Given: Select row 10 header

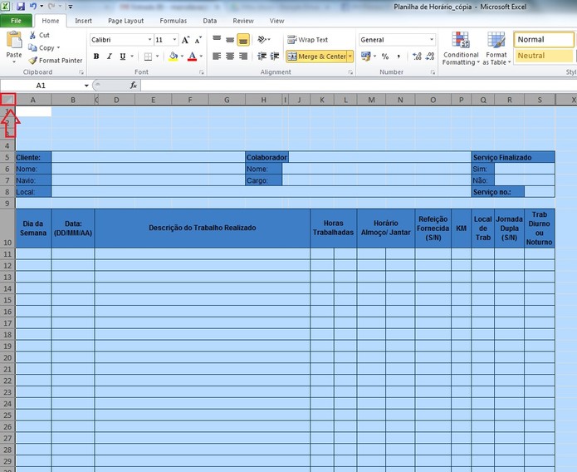Looking at the screenshot, I should tap(7, 229).
